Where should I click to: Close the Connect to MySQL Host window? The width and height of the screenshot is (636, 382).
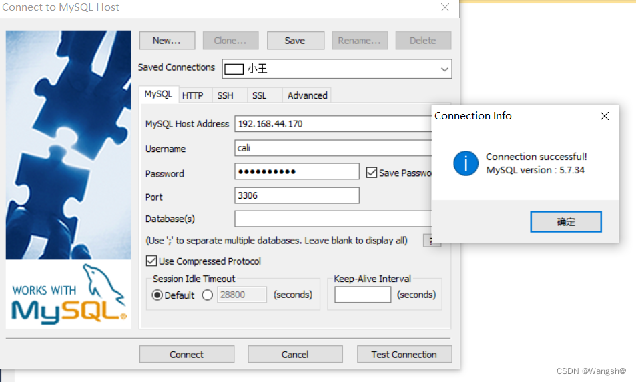(x=445, y=7)
